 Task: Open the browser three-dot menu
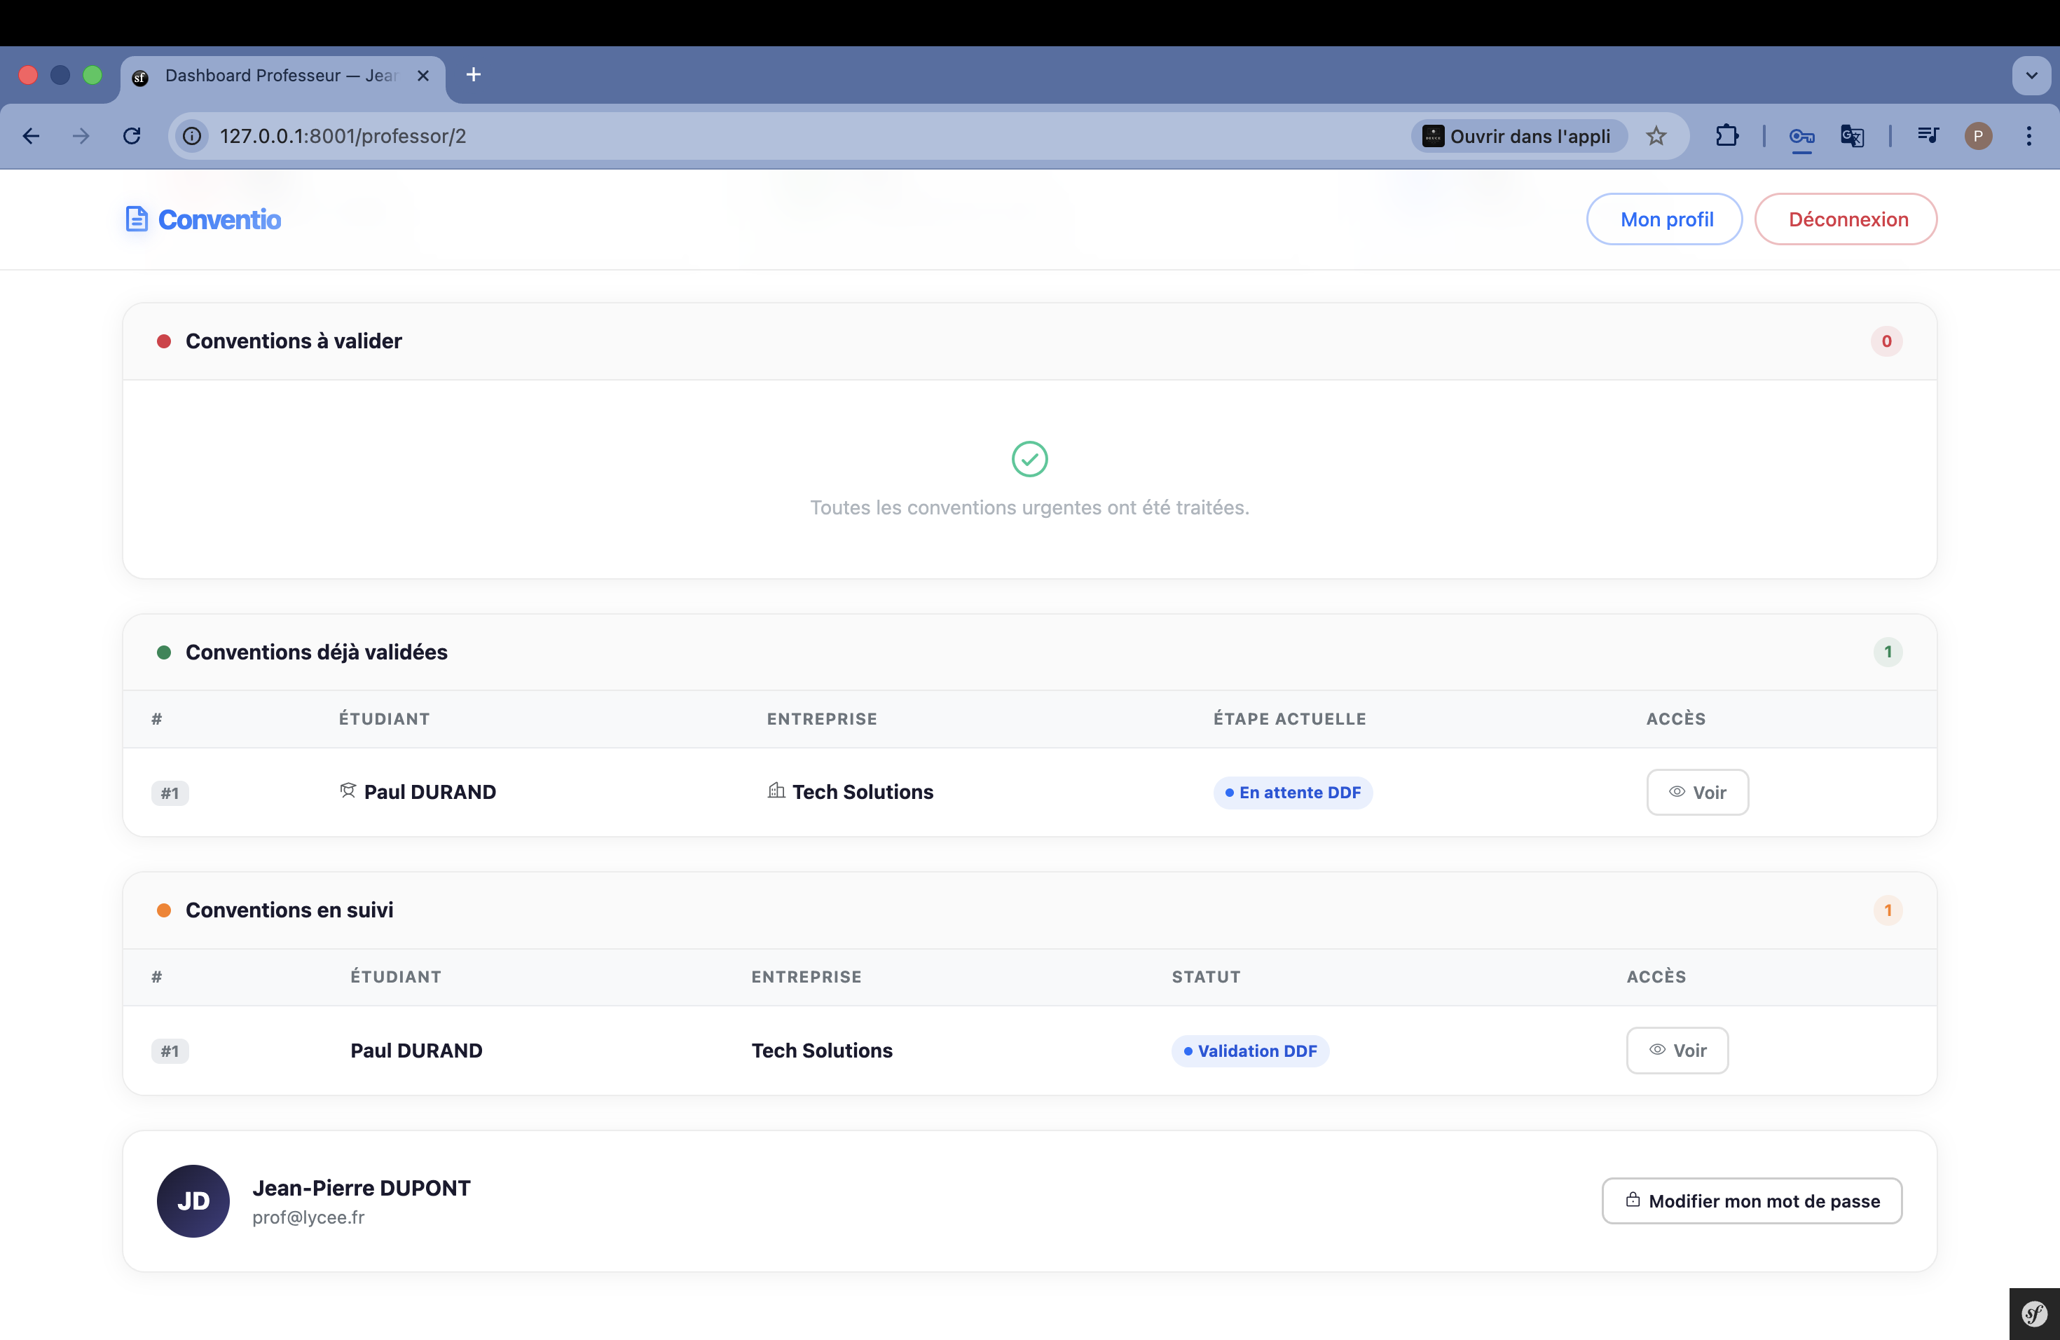click(x=2029, y=136)
